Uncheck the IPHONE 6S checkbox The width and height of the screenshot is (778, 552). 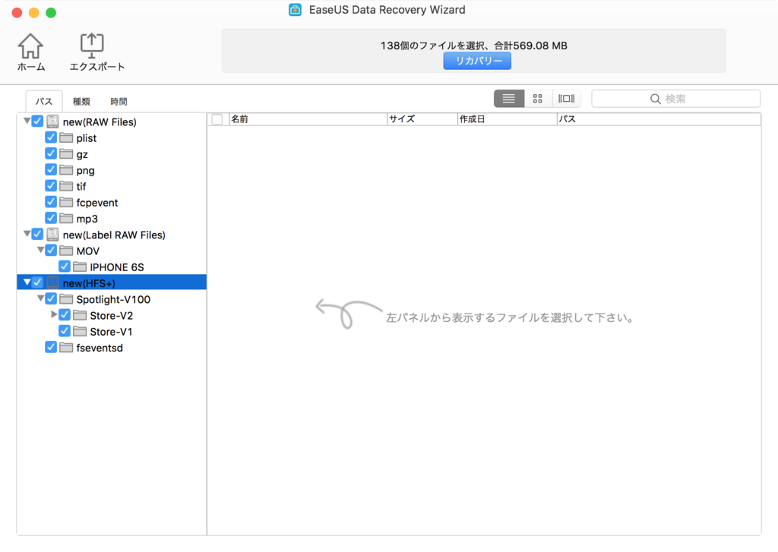64,267
